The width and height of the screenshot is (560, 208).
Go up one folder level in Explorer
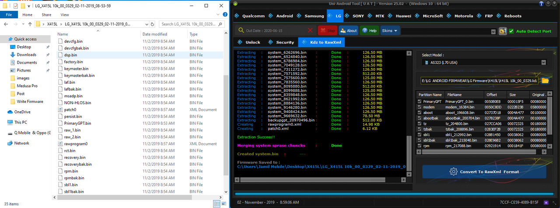click(x=30, y=24)
